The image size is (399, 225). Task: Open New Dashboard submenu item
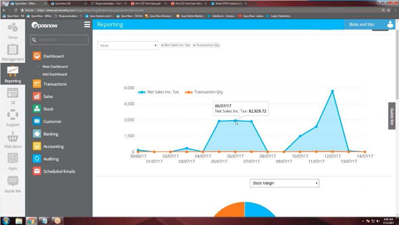[x=55, y=67]
